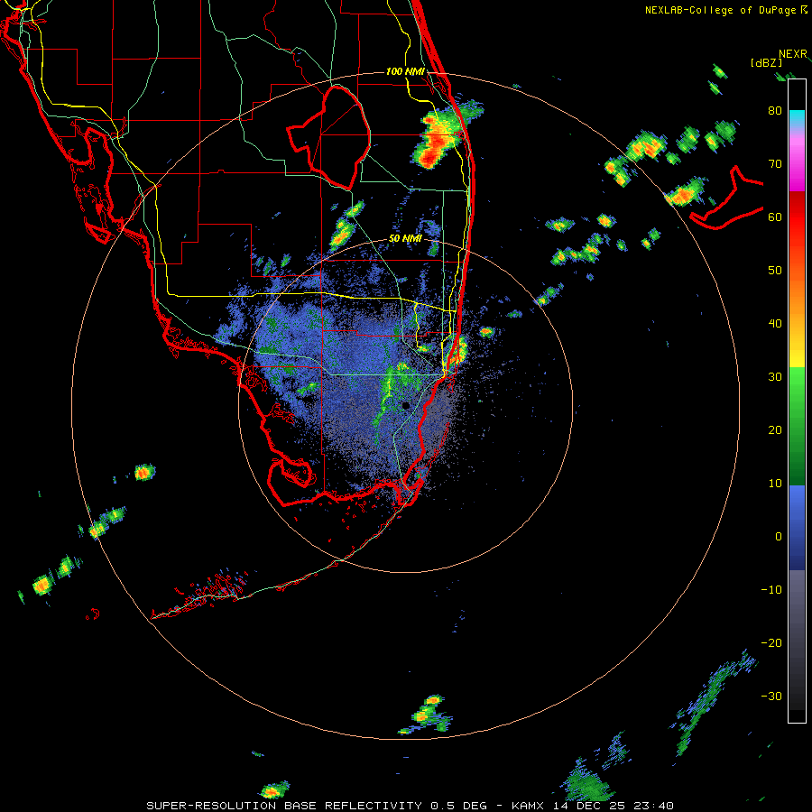
Task: Click the KAMX station identifier in caption
Action: pos(531,806)
